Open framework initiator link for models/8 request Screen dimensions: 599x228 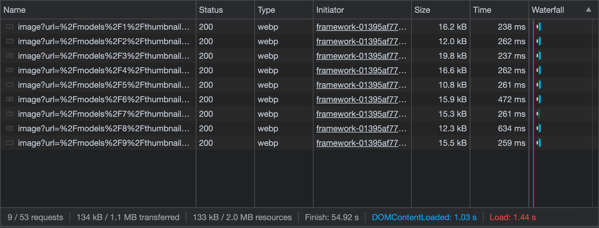[x=361, y=128]
